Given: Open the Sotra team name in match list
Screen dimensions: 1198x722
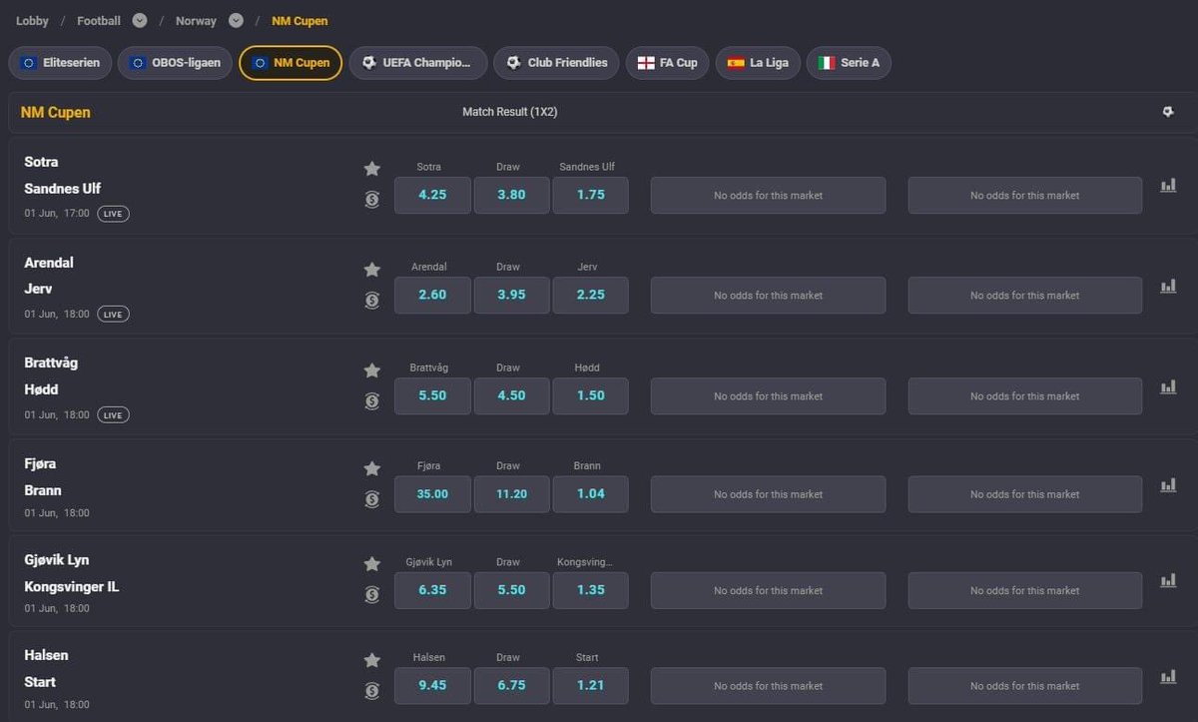Looking at the screenshot, I should 41,162.
